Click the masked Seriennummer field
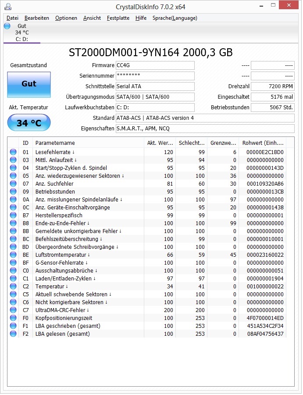The height and width of the screenshot is (395, 303). coord(155,76)
